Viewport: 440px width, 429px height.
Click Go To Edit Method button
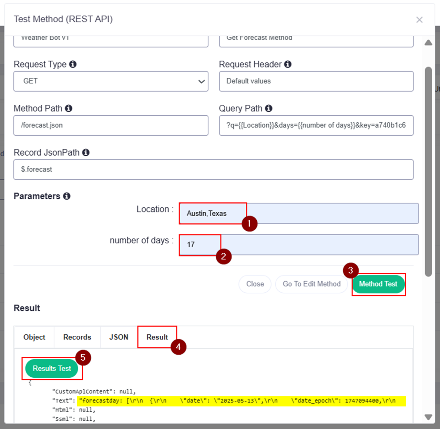tap(311, 284)
